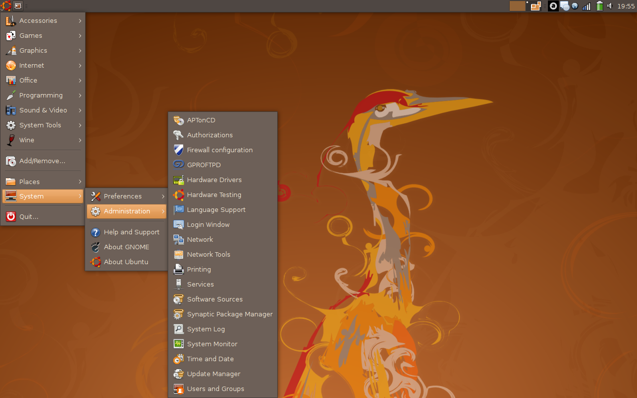Click the Update Manager icon
Image resolution: width=637 pixels, height=398 pixels.
click(x=179, y=374)
